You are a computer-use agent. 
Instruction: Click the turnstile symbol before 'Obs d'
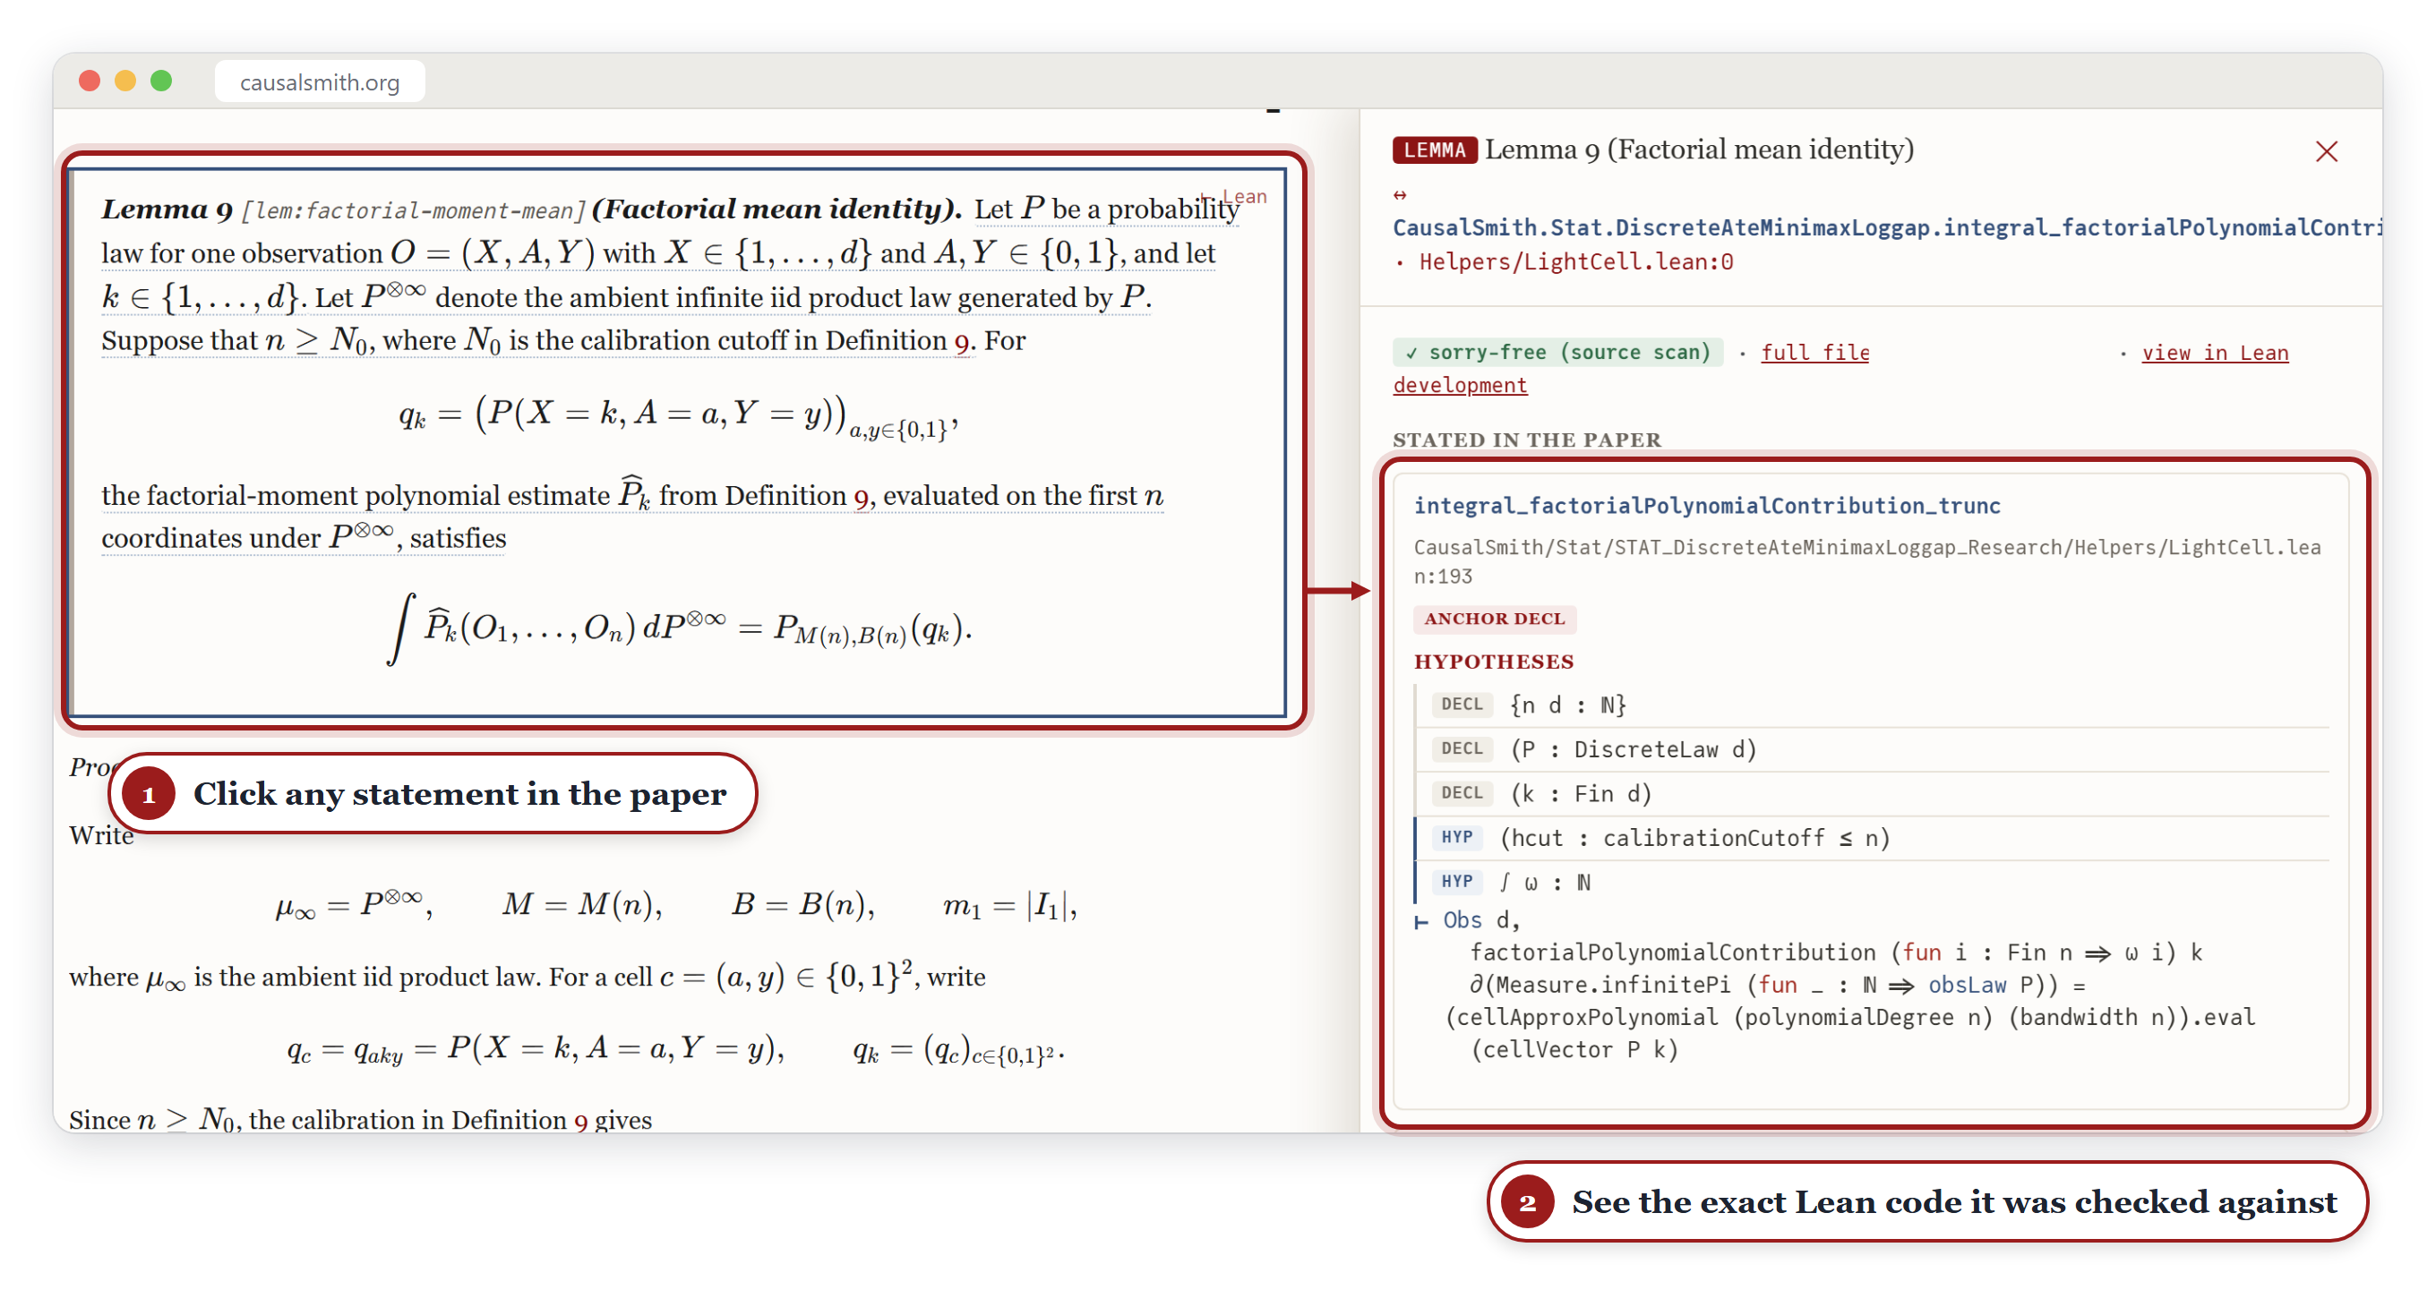pyautogui.click(x=1421, y=921)
